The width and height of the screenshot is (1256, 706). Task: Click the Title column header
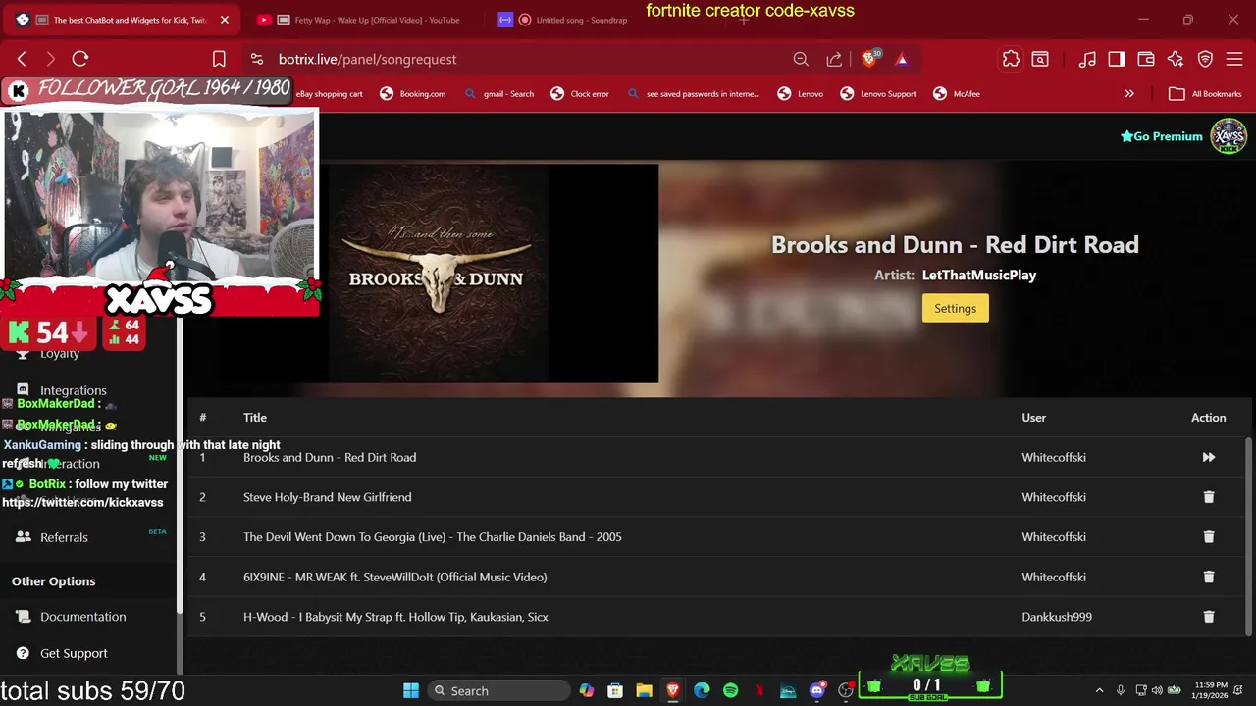255,418
